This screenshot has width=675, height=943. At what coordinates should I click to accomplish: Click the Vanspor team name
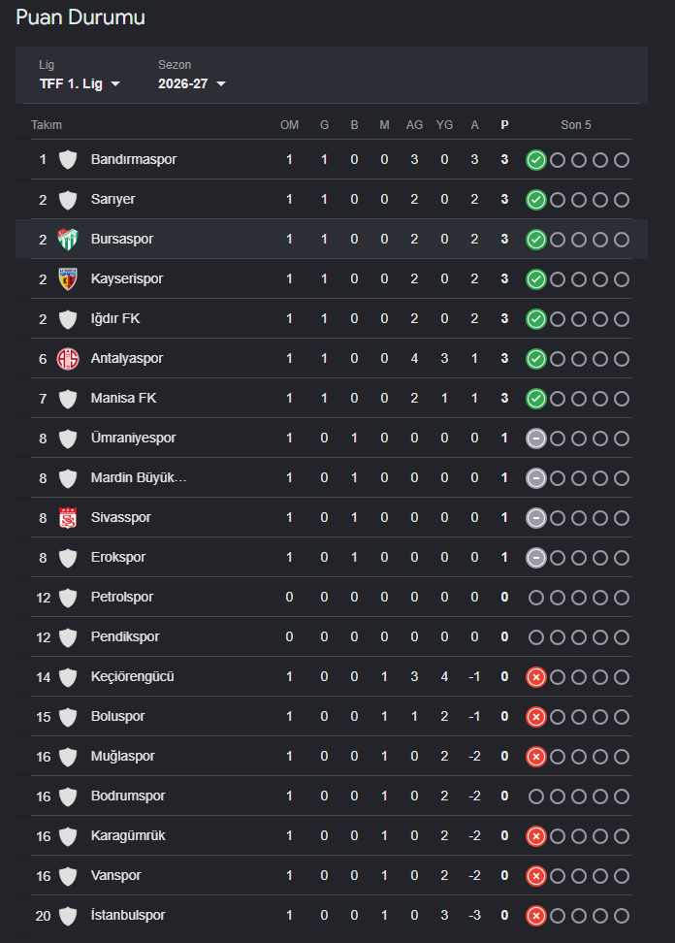[115, 875]
